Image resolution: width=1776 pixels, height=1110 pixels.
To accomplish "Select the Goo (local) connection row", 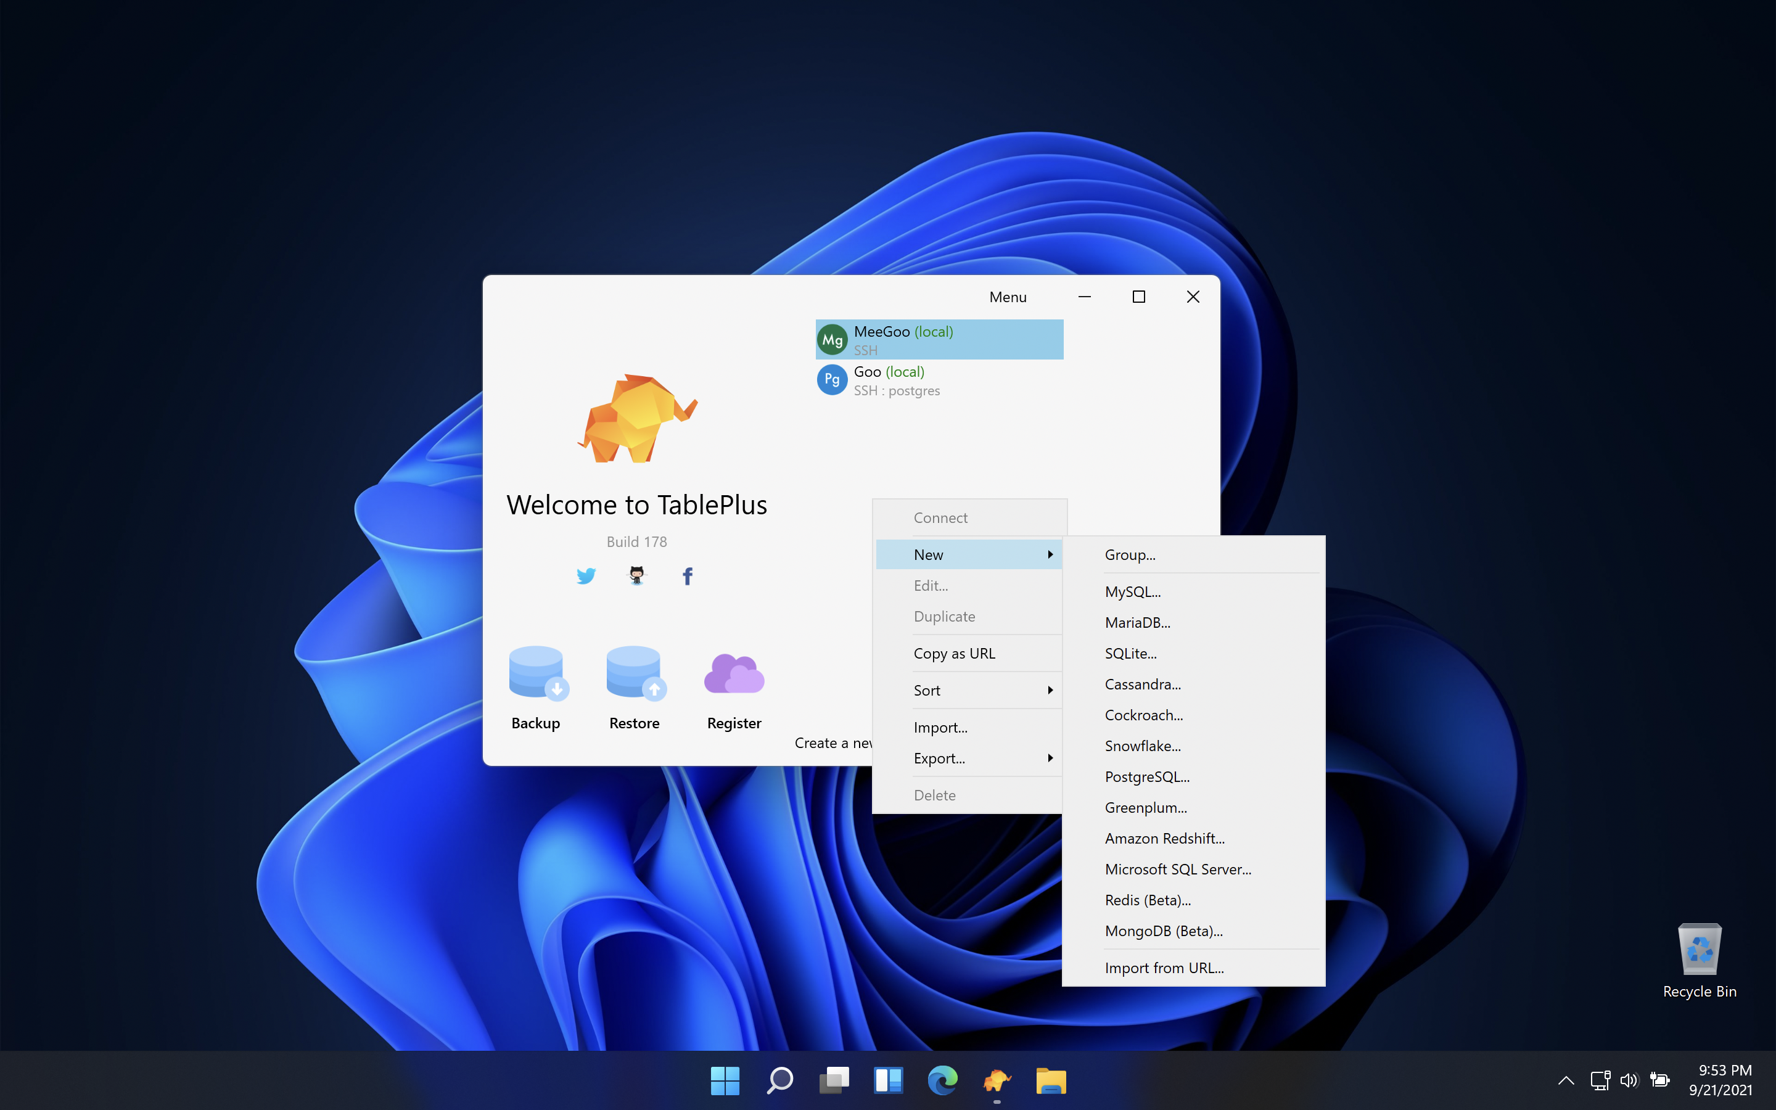I will click(939, 379).
